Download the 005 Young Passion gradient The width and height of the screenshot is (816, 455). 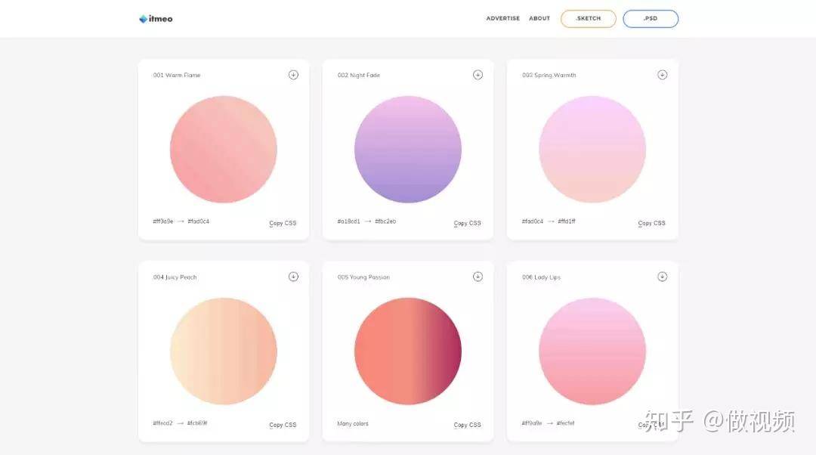pos(478,277)
